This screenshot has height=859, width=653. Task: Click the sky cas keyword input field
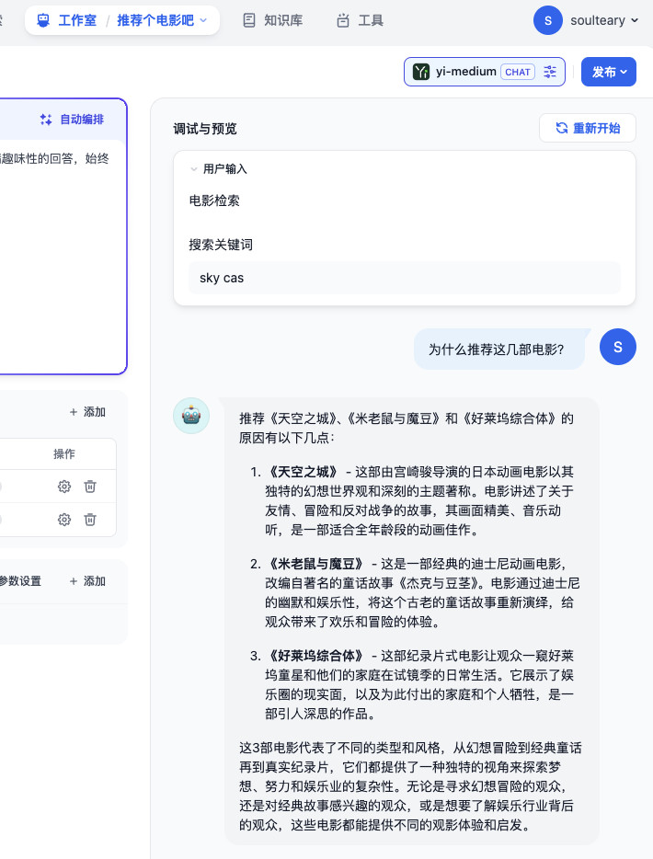[405, 278]
